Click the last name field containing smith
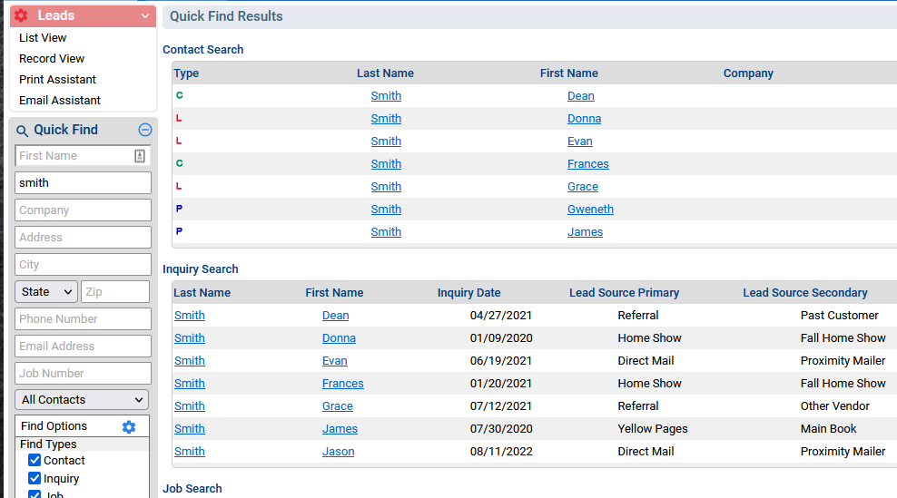This screenshot has width=897, height=498. point(83,183)
